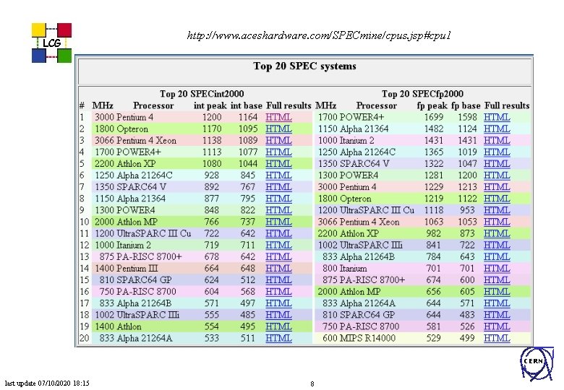Screen dimensions: 564x390
Task: Click the 'Top 20 SPECint2000' heading
Action: click(x=202, y=94)
